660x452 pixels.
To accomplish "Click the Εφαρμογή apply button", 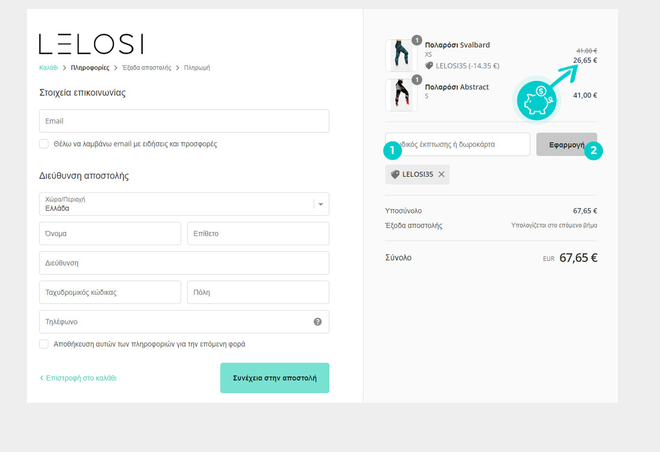I will point(566,144).
